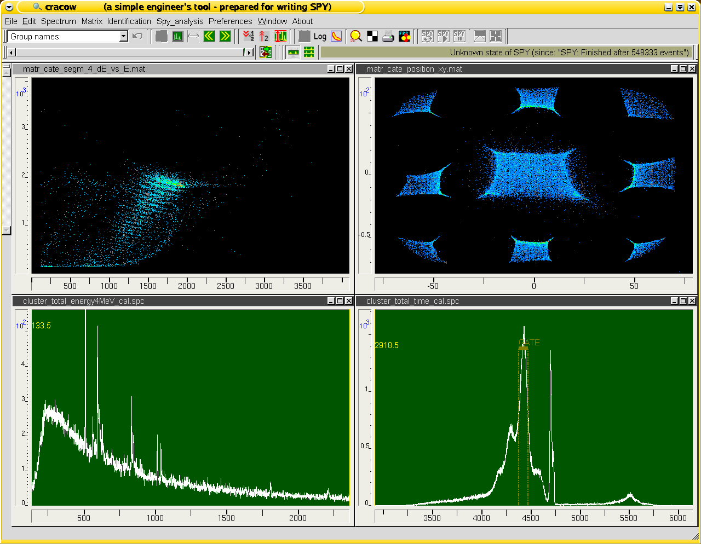Open the Spectrum menu

59,21
